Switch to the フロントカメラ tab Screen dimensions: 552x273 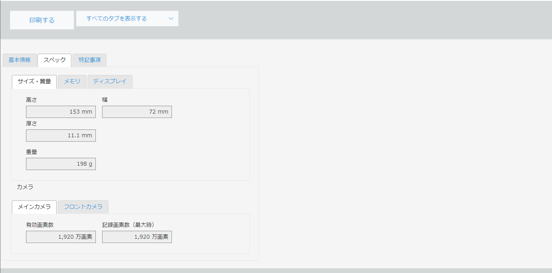(x=83, y=207)
